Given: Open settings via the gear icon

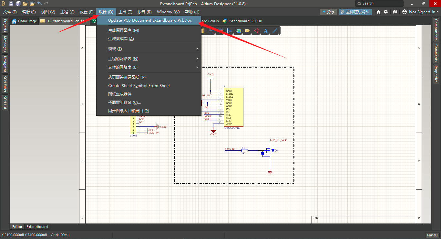Looking at the screenshot, I should pos(386,12).
